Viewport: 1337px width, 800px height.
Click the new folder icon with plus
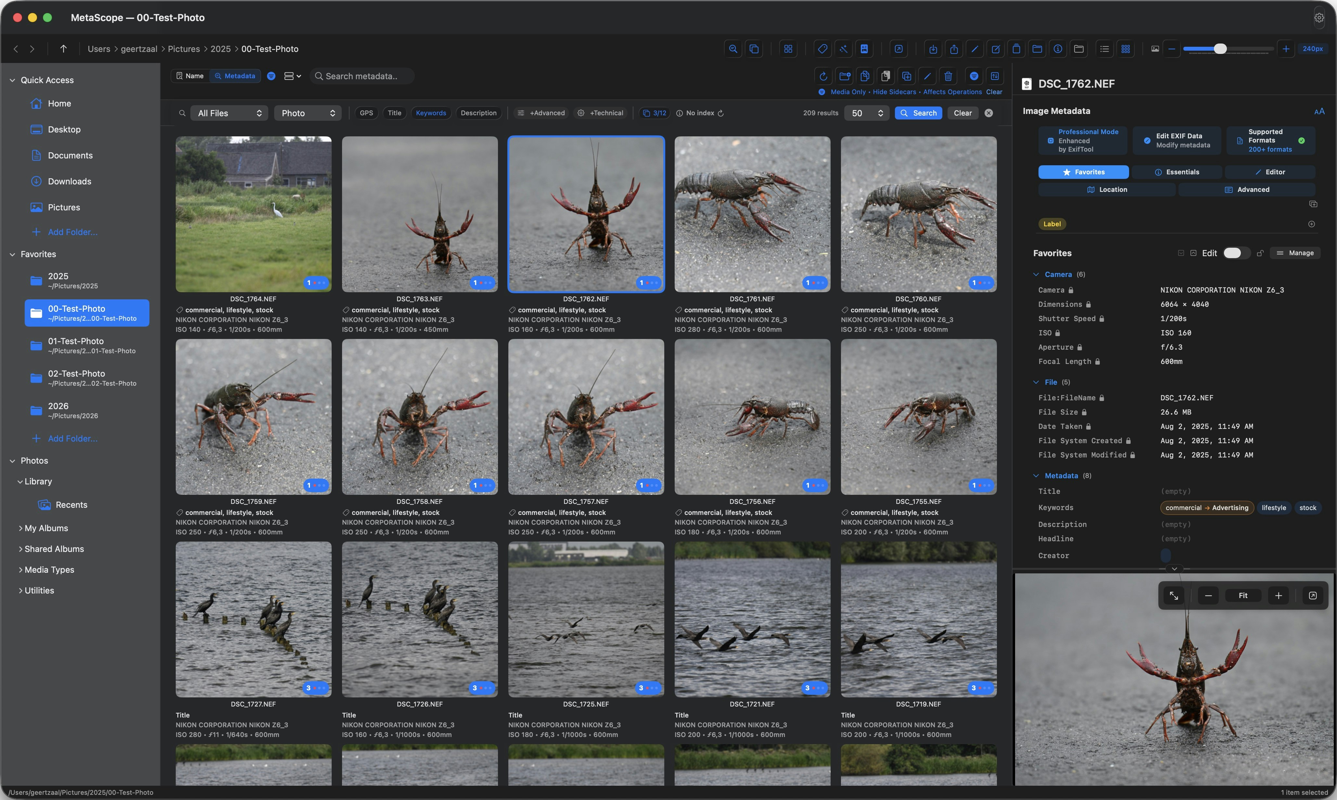tap(845, 76)
